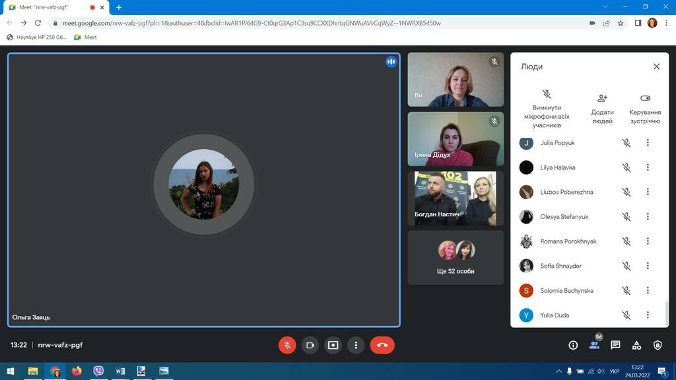Toggle the microphone on
The height and width of the screenshot is (380, 676).
point(287,345)
